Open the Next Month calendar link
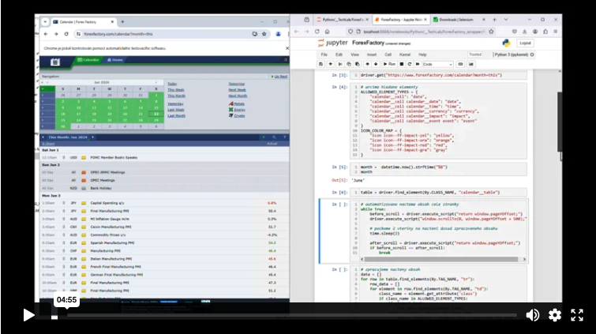This screenshot has height=334, width=596. pyautogui.click(x=237, y=96)
